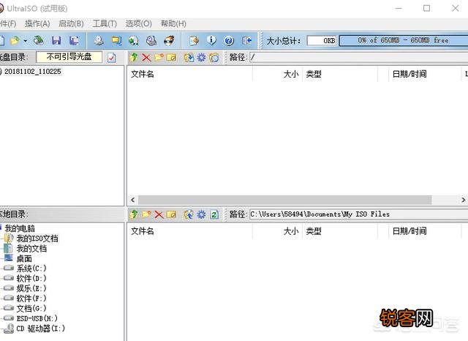468x341 pixels.
Task: Open the 操作(A) menu
Action: pos(37,23)
